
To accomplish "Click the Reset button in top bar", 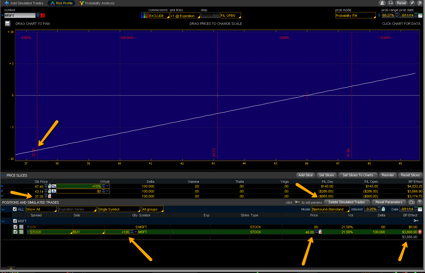I will coord(401,3).
